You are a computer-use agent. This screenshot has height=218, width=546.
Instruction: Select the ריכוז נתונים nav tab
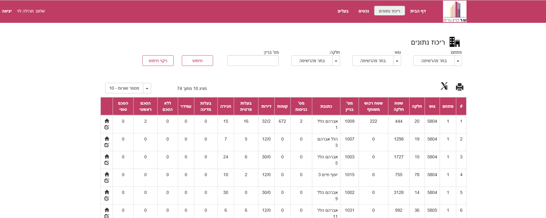tap(389, 11)
